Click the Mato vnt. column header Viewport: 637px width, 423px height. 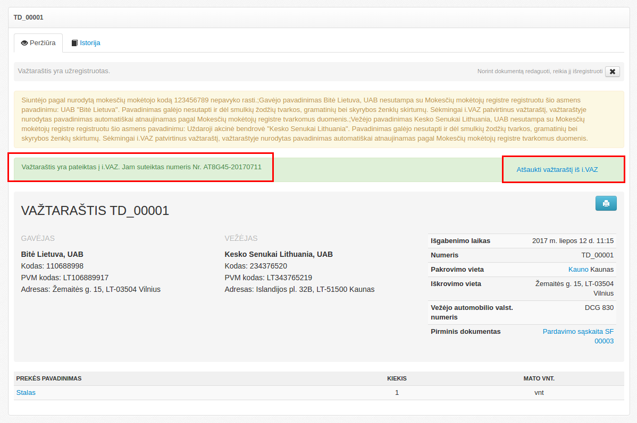(539, 378)
